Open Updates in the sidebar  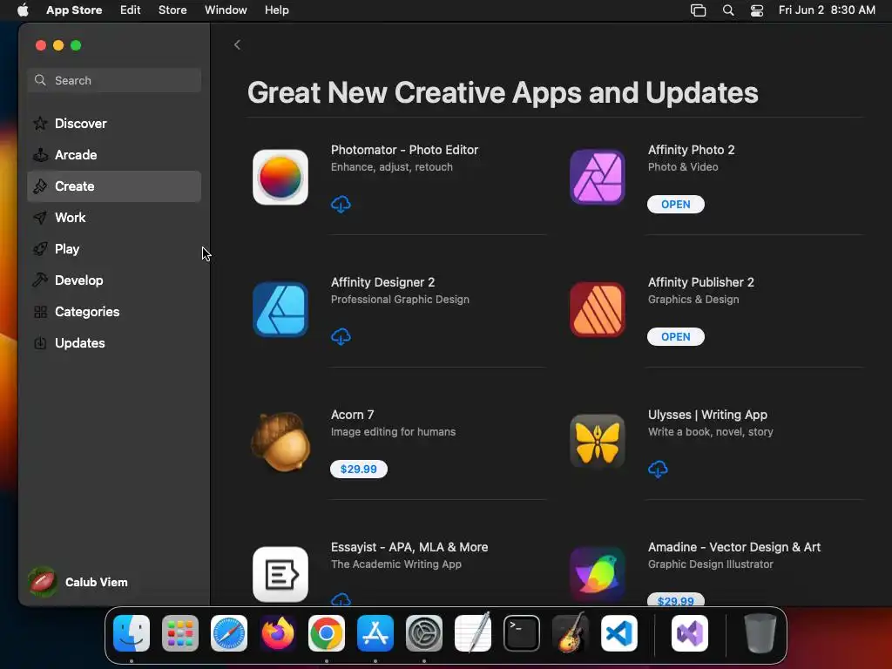(114, 342)
